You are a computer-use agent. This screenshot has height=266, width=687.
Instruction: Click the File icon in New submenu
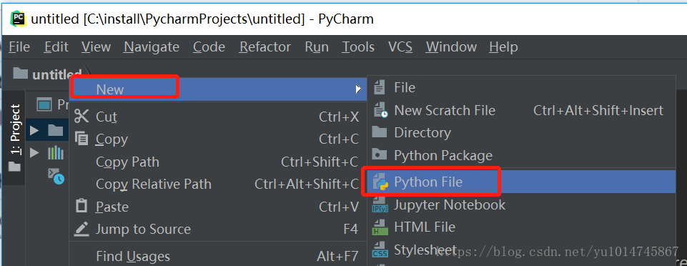coord(380,88)
